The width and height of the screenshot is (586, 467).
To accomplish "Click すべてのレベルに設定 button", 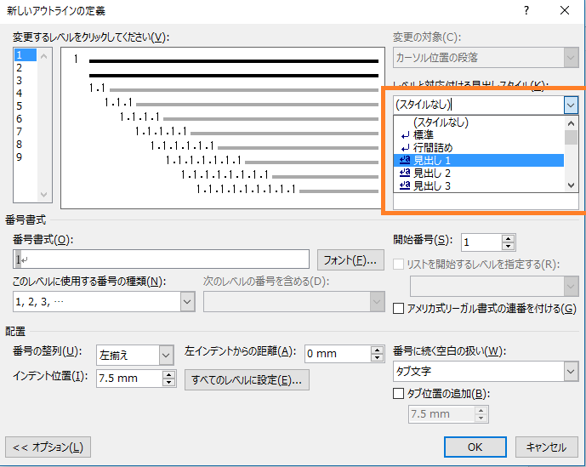I will [247, 380].
